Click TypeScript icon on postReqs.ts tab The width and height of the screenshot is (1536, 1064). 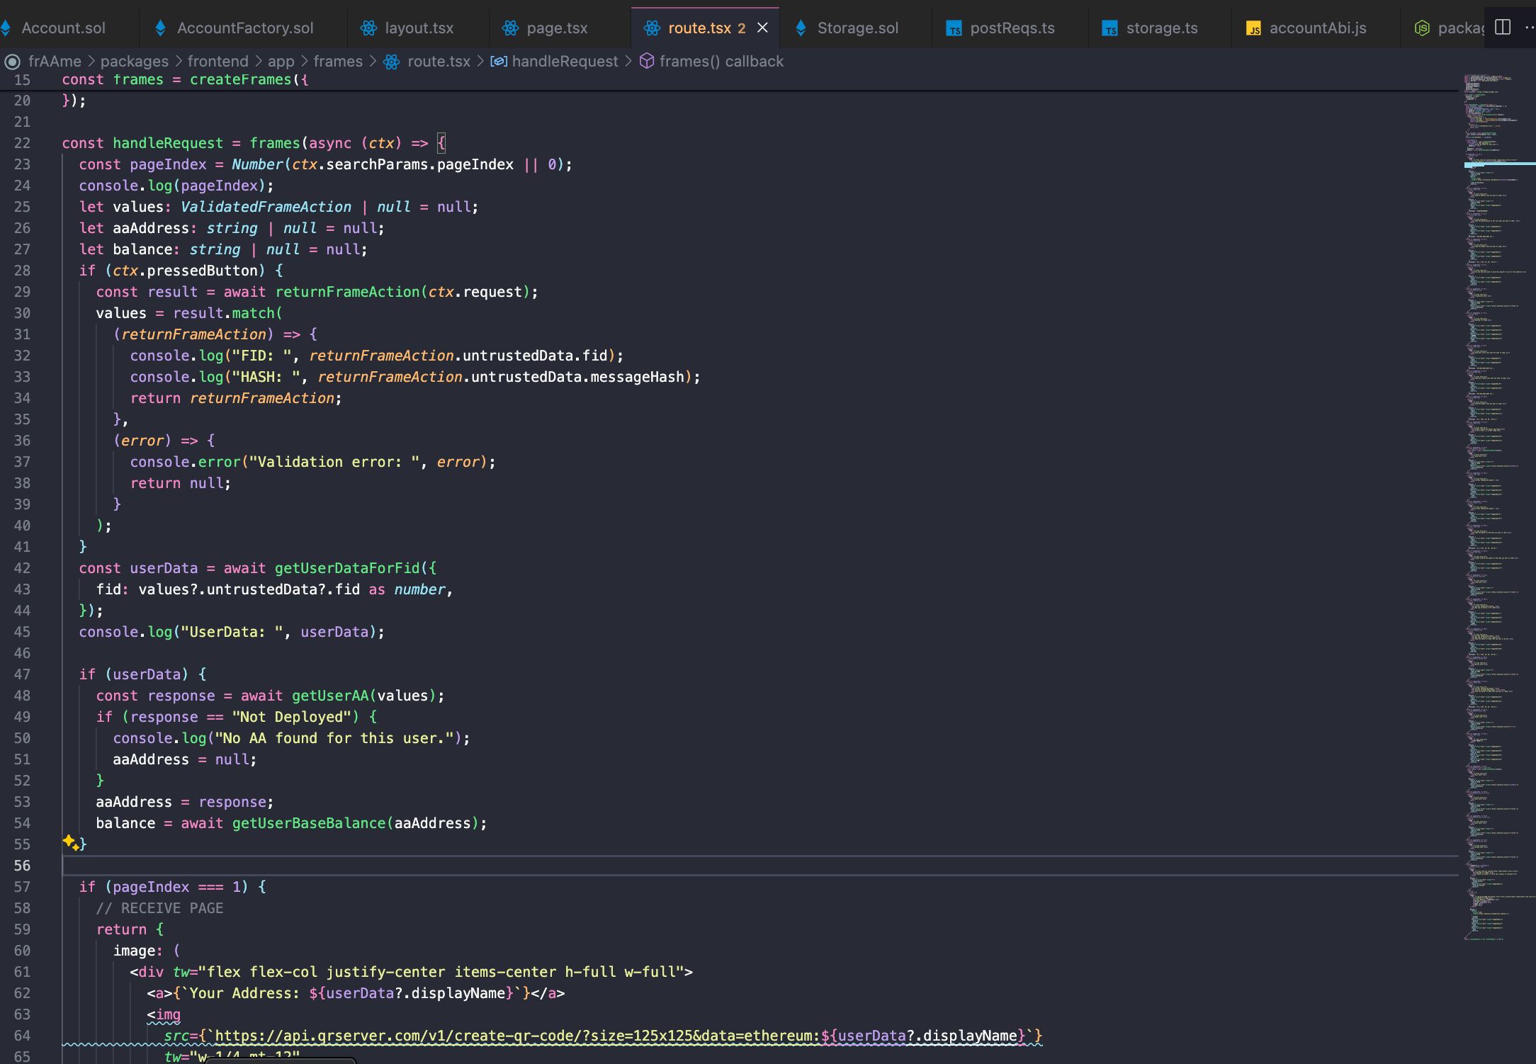(x=954, y=28)
